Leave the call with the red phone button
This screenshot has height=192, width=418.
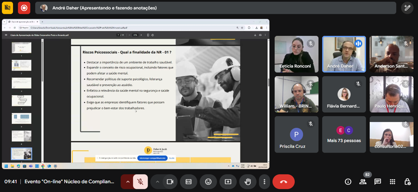(x=283, y=182)
